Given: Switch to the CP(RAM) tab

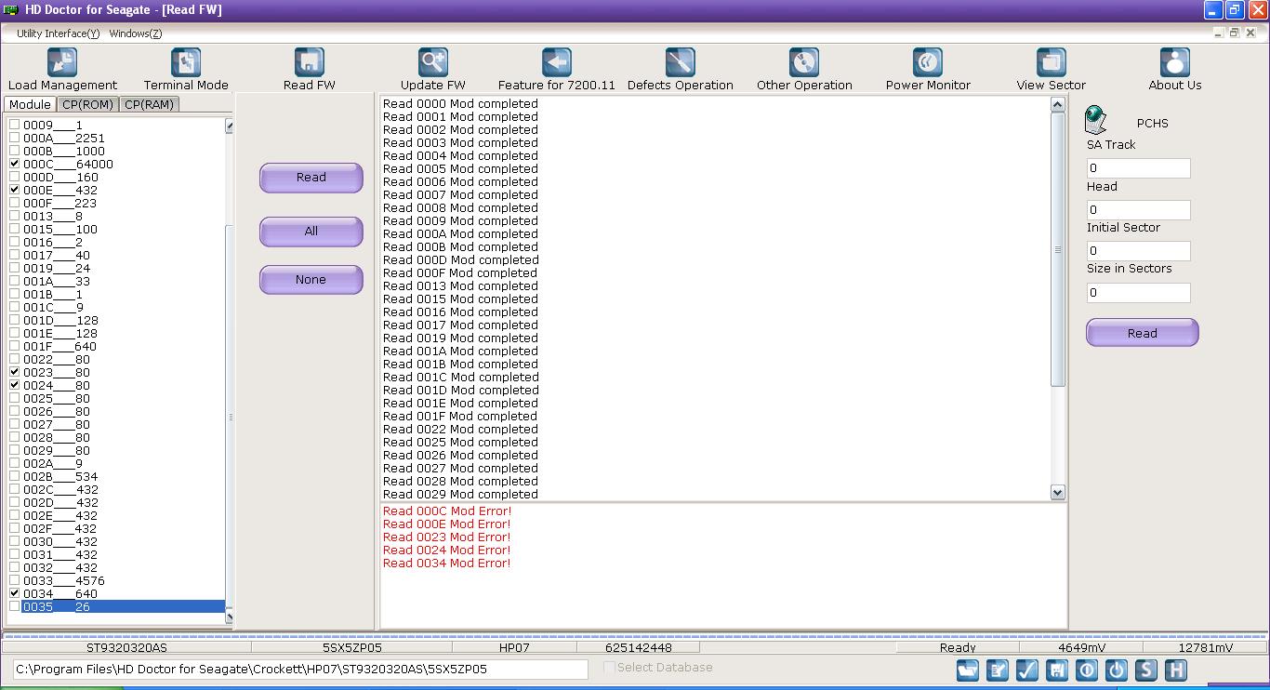Looking at the screenshot, I should coord(149,104).
